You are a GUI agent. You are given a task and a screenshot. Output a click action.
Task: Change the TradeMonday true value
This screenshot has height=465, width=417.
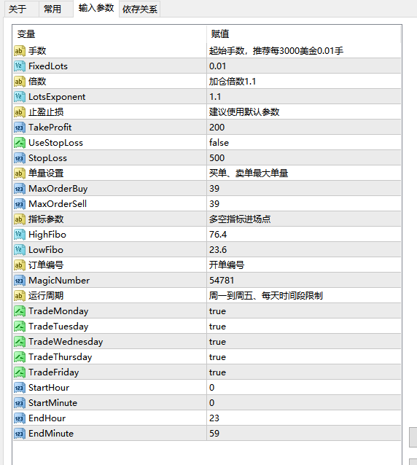[304, 311]
